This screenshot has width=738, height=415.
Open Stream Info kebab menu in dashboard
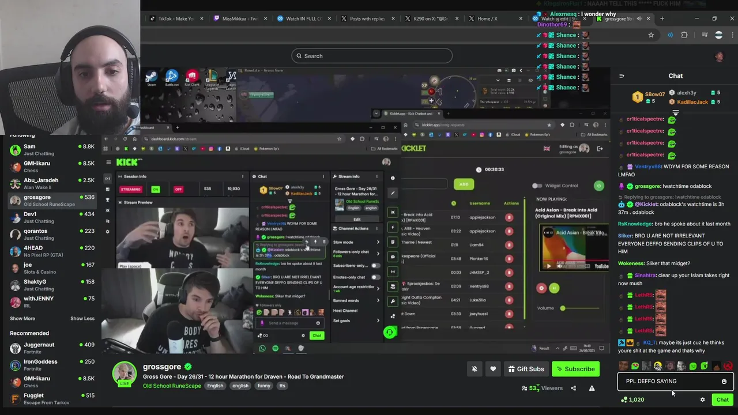tap(377, 176)
